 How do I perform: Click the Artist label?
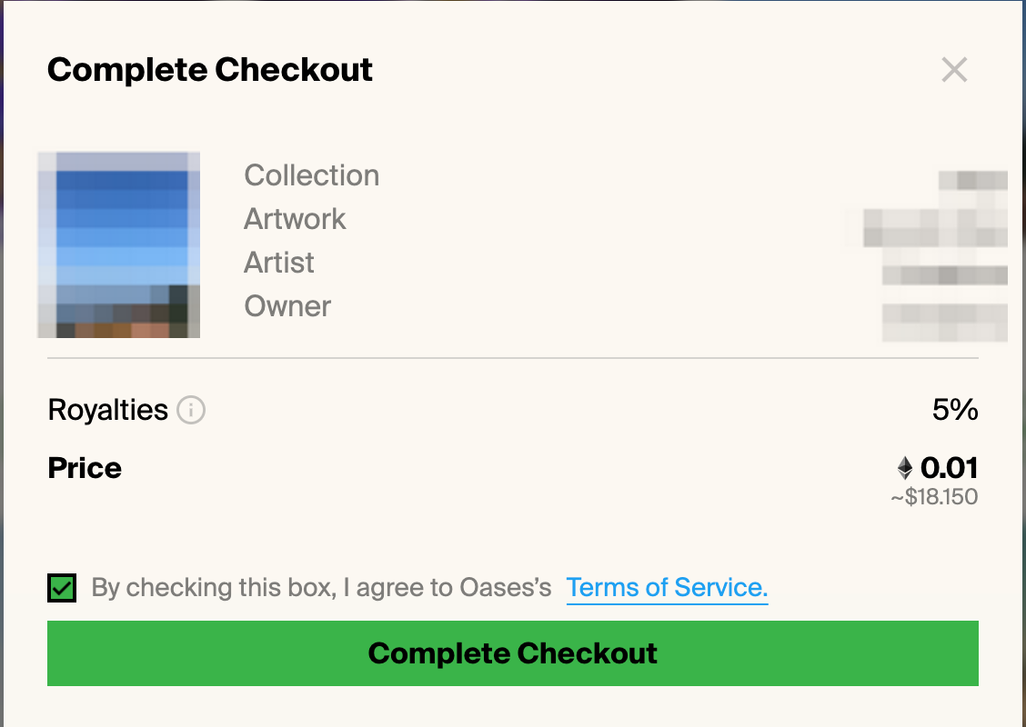(278, 263)
